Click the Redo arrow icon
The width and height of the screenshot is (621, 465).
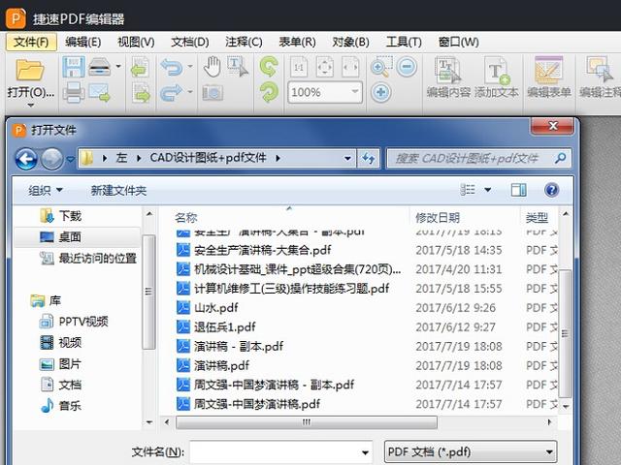pos(172,93)
